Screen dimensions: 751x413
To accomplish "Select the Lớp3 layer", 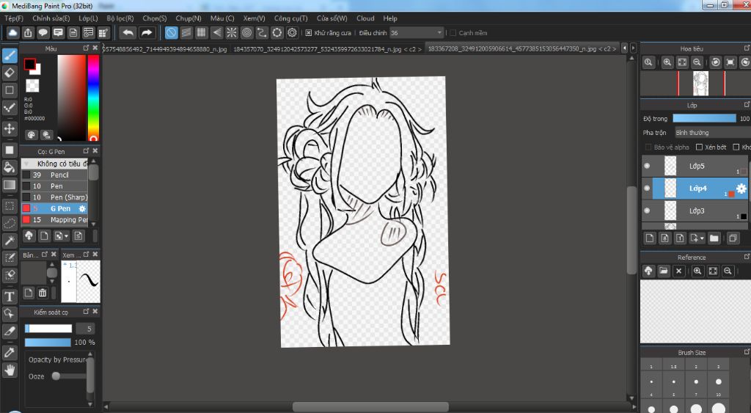I will coord(695,211).
